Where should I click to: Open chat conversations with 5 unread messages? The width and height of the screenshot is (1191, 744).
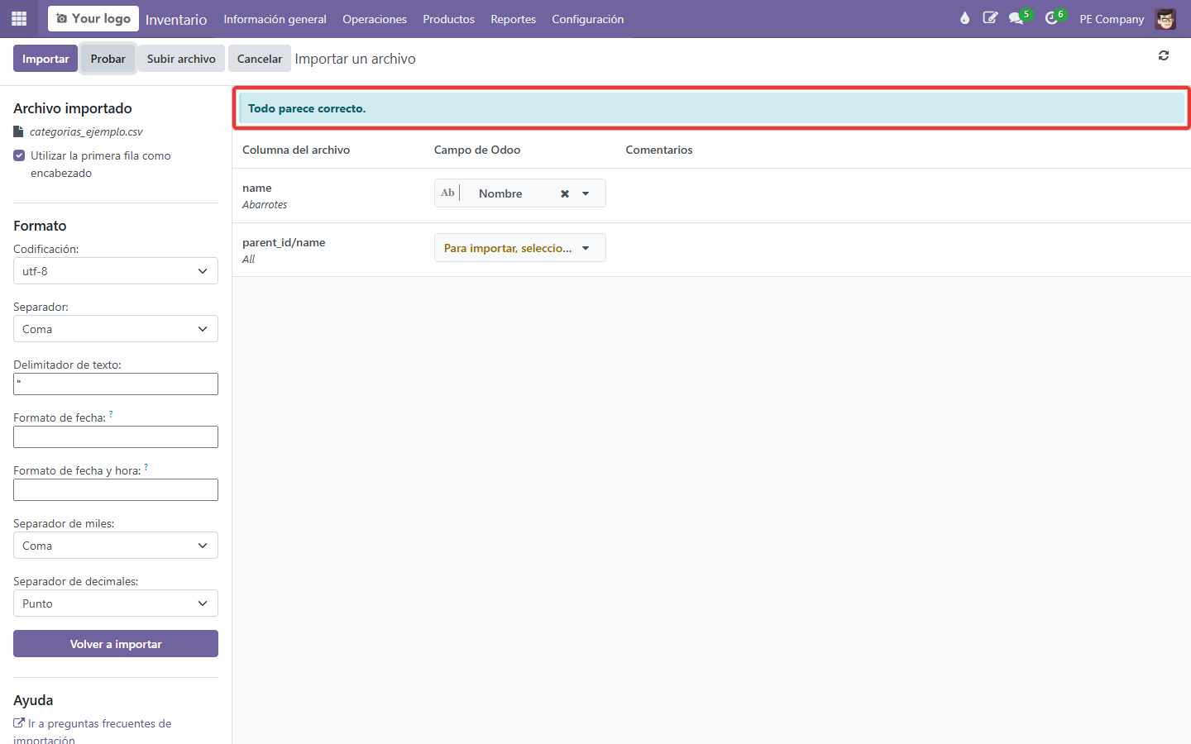click(x=1019, y=18)
